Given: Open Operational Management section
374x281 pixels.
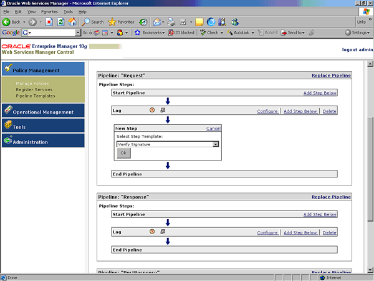Looking at the screenshot, I should click(43, 111).
